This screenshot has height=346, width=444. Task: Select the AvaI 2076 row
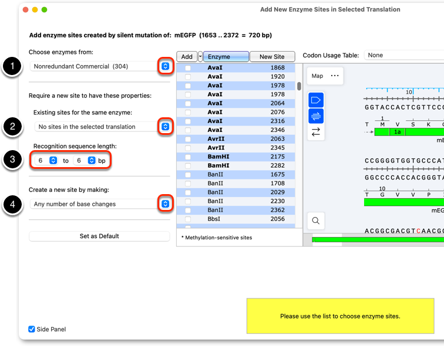coord(236,112)
